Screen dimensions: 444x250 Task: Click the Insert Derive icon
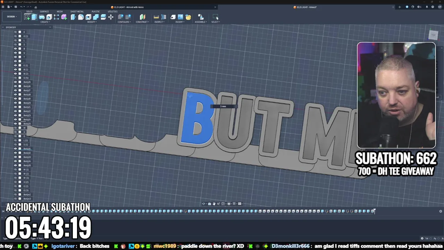point(173,17)
